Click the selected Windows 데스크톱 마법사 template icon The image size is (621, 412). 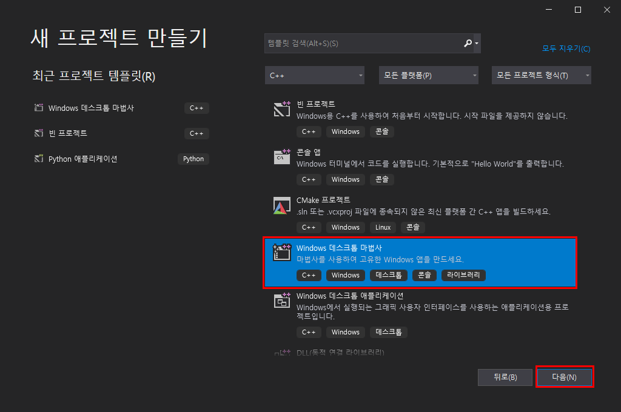pos(282,253)
